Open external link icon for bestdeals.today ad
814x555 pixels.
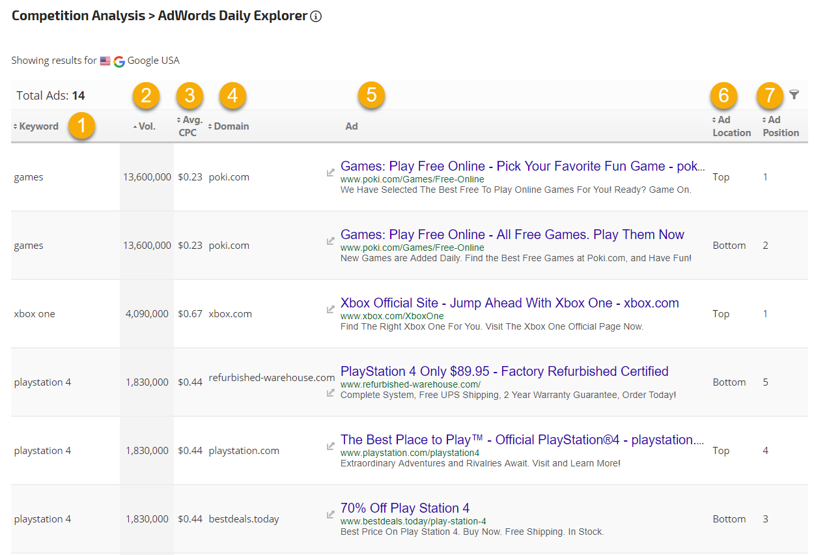[x=331, y=515]
